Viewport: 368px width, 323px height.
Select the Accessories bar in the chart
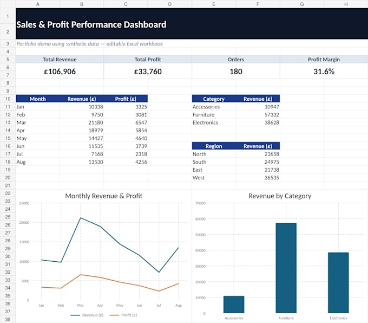[234, 305]
